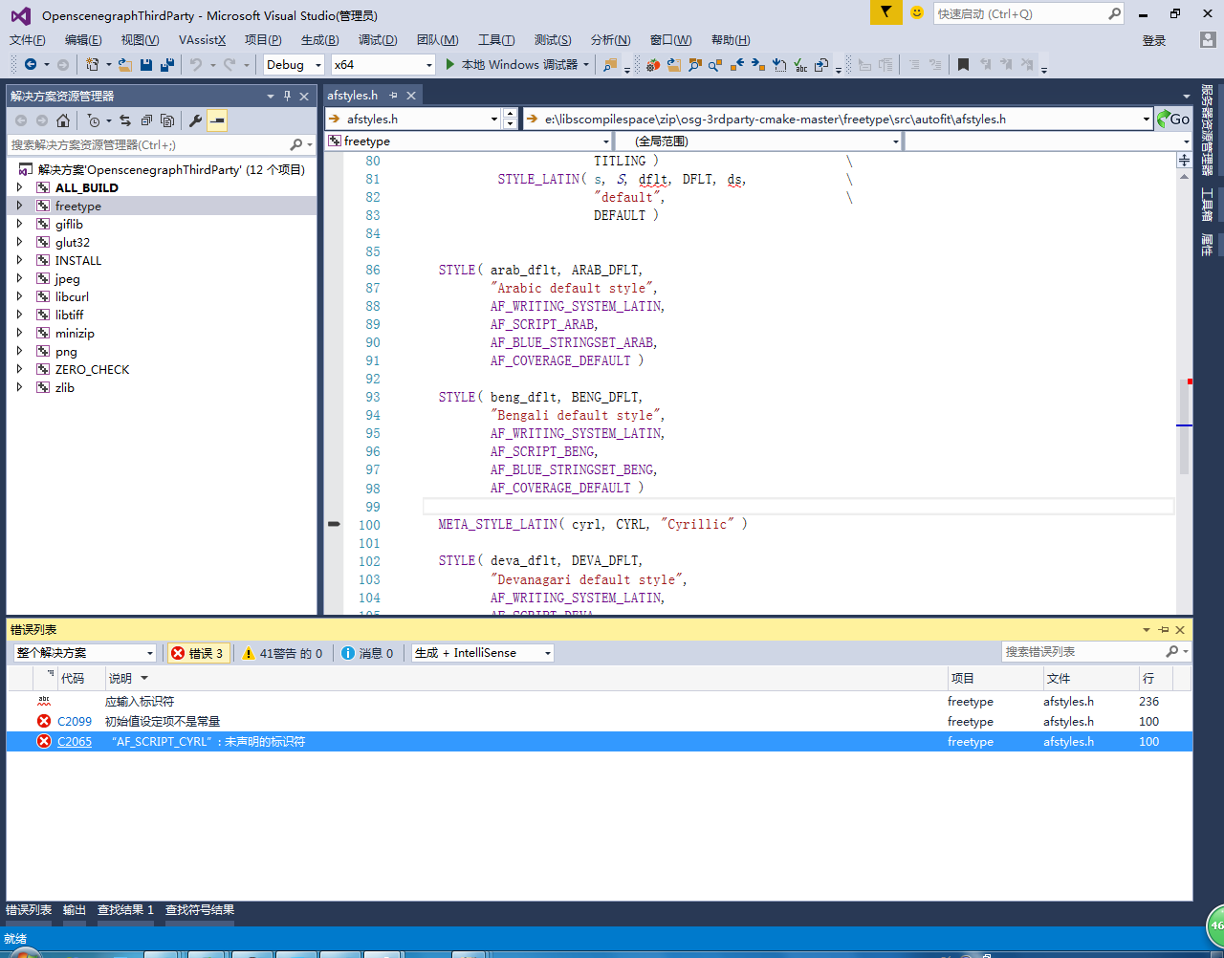Click the account avatar icon
This screenshot has width=1224, height=958.
pyautogui.click(x=1209, y=40)
